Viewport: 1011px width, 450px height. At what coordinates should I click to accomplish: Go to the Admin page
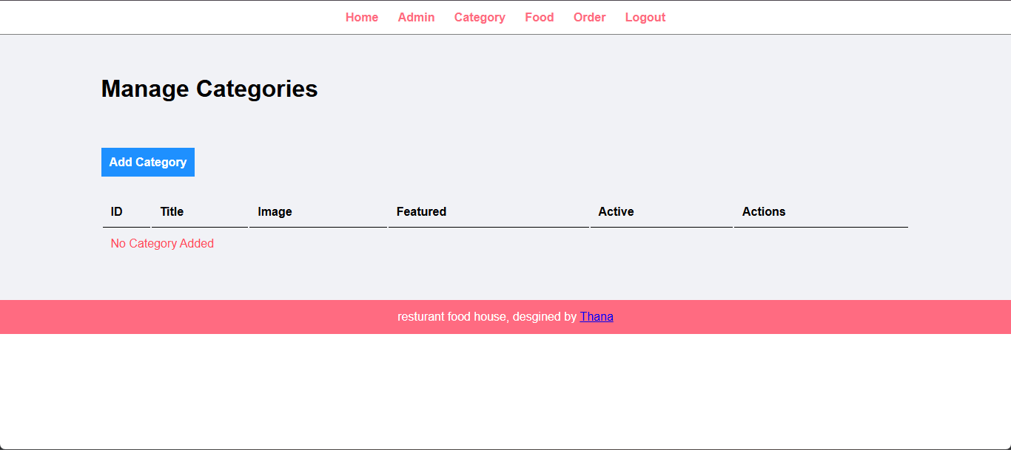tap(416, 18)
